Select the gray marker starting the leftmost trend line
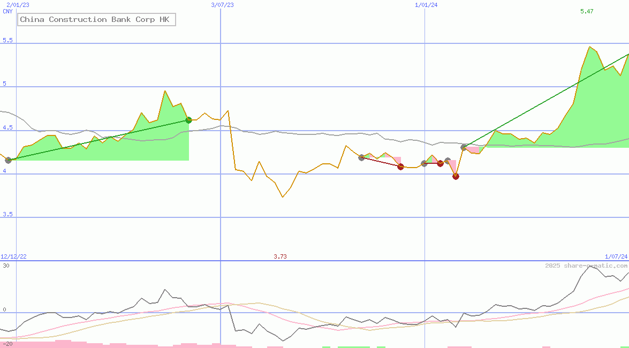Screen dimensions: 629x348 [8, 160]
